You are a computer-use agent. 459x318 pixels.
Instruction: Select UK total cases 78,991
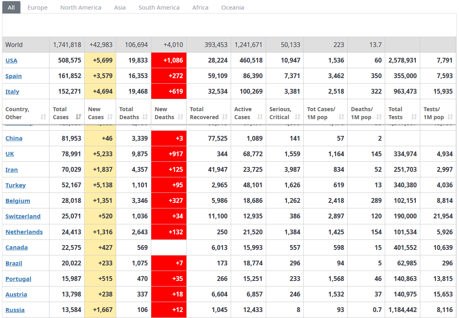pyautogui.click(x=71, y=154)
